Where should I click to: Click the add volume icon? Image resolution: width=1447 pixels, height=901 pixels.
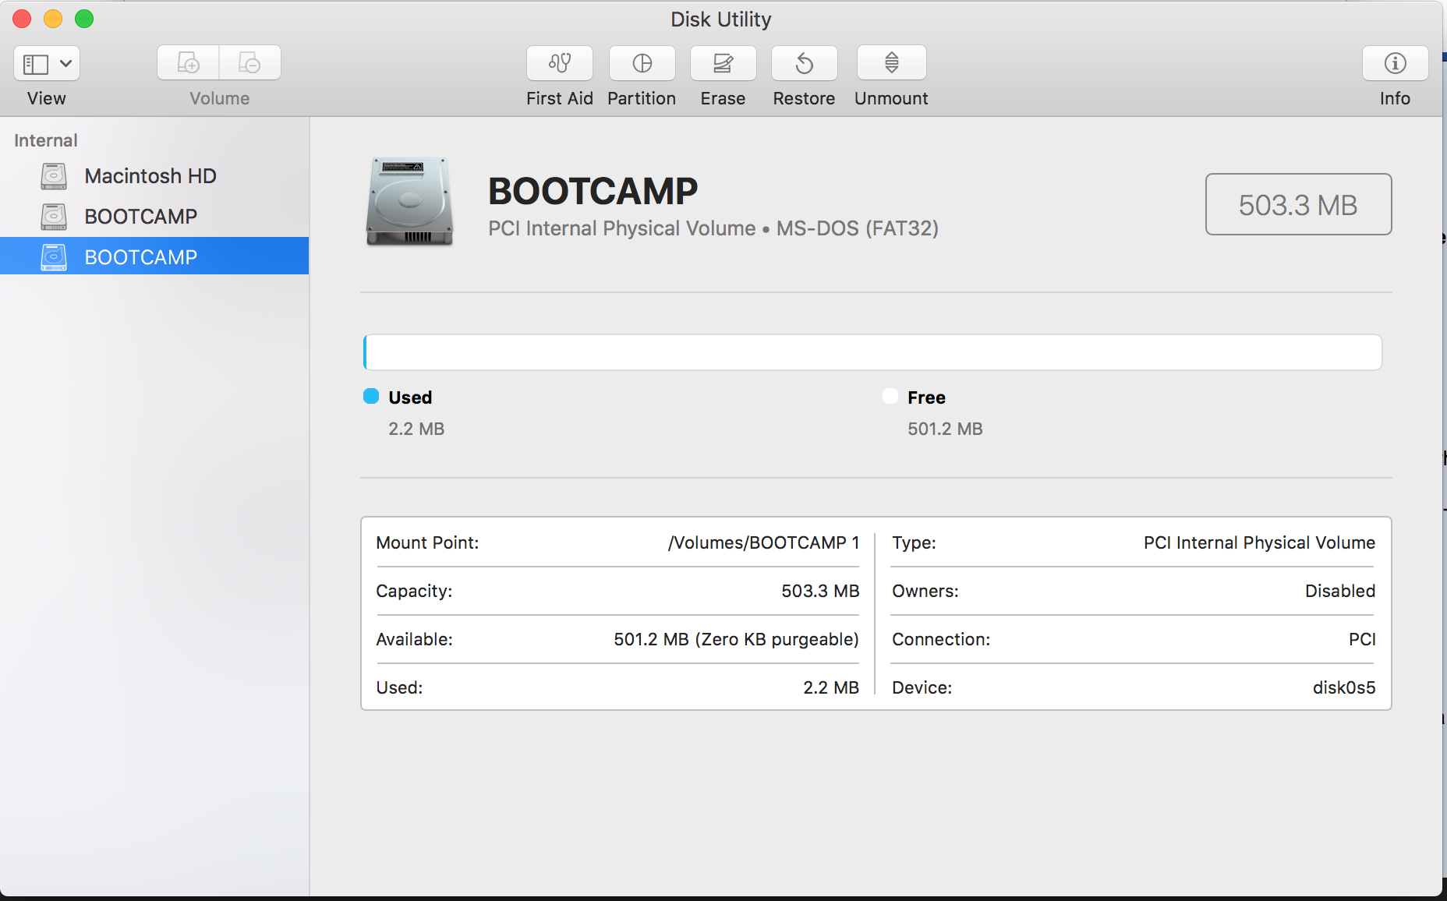189,63
